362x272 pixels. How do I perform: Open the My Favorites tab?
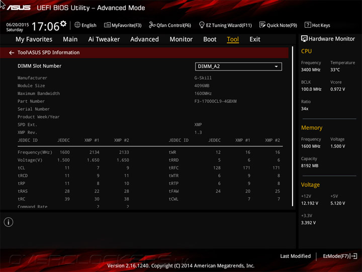(x=34, y=39)
